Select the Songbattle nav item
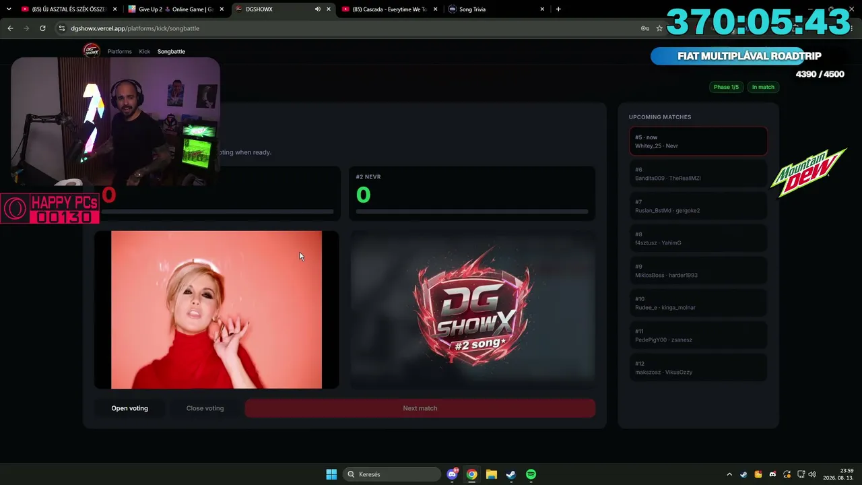This screenshot has width=862, height=485. pos(171,51)
